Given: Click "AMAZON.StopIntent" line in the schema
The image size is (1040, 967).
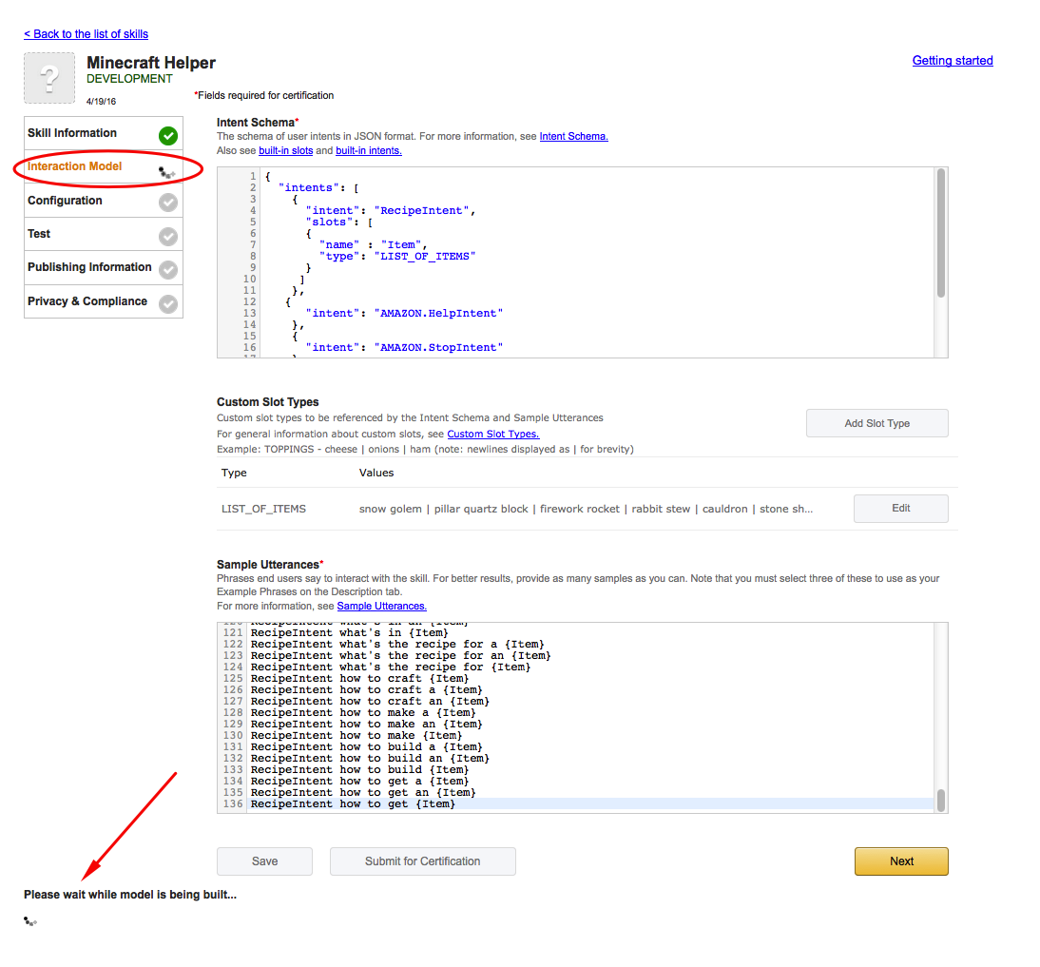Looking at the screenshot, I should click(404, 348).
